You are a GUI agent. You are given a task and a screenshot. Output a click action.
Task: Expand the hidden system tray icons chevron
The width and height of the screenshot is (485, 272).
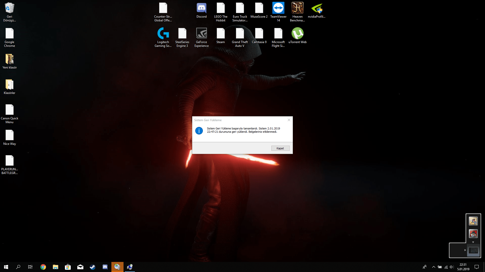pyautogui.click(x=433, y=267)
